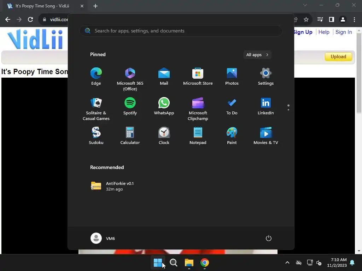Open taskbar Search
The width and height of the screenshot is (362, 271).
pyautogui.click(x=173, y=263)
